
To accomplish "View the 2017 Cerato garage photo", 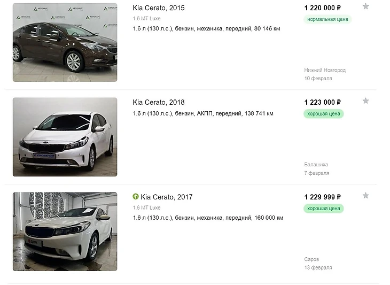I will click(65, 231).
